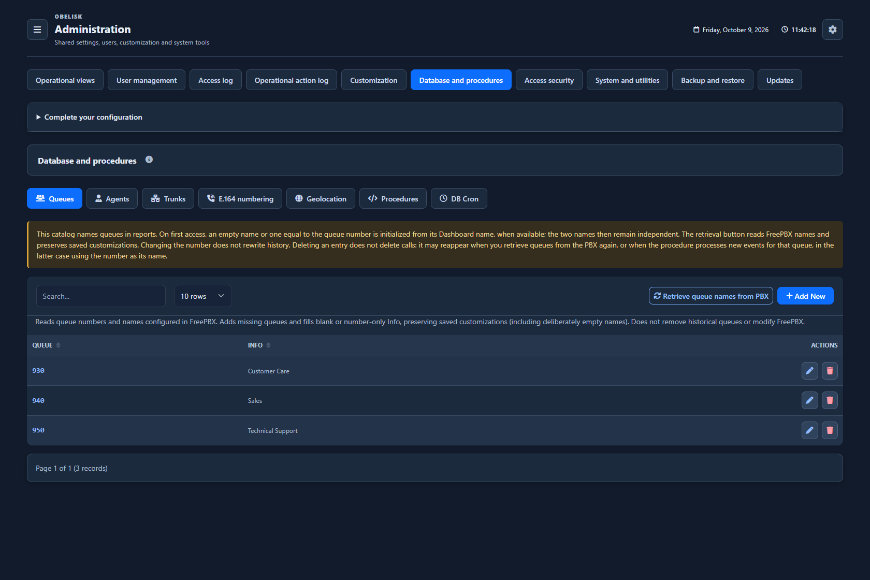Open settings via the gear icon
Image resolution: width=870 pixels, height=580 pixels.
(832, 30)
